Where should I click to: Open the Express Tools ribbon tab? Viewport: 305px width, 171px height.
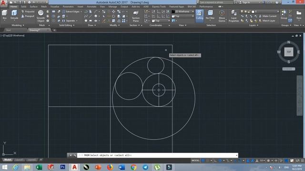pyautogui.click(x=159, y=7)
